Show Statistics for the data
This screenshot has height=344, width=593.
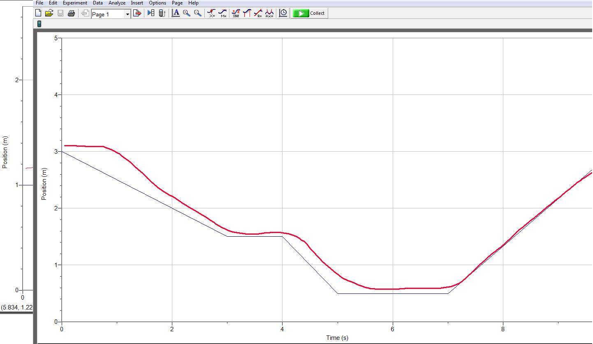[x=236, y=13]
